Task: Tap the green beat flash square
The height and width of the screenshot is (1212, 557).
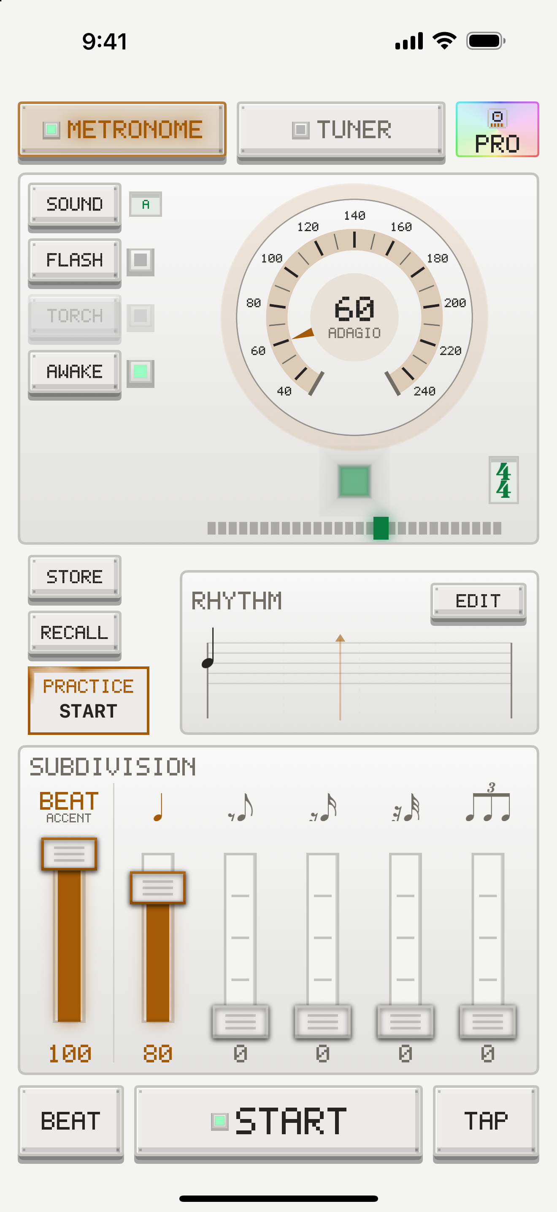Action: click(354, 481)
